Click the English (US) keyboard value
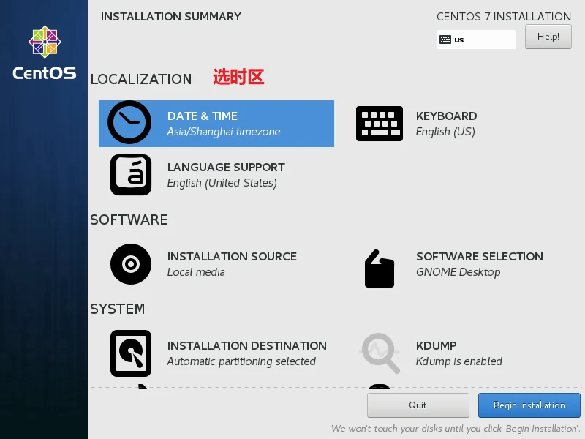The image size is (585, 439). [x=445, y=132]
